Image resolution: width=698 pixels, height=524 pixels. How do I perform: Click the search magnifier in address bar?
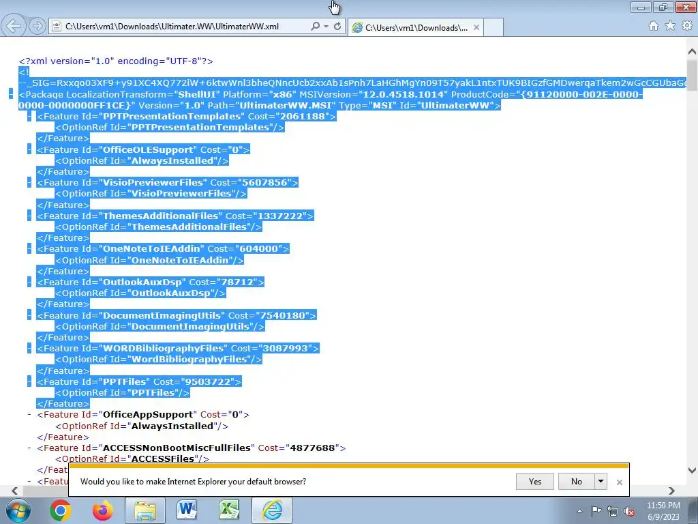pos(315,27)
